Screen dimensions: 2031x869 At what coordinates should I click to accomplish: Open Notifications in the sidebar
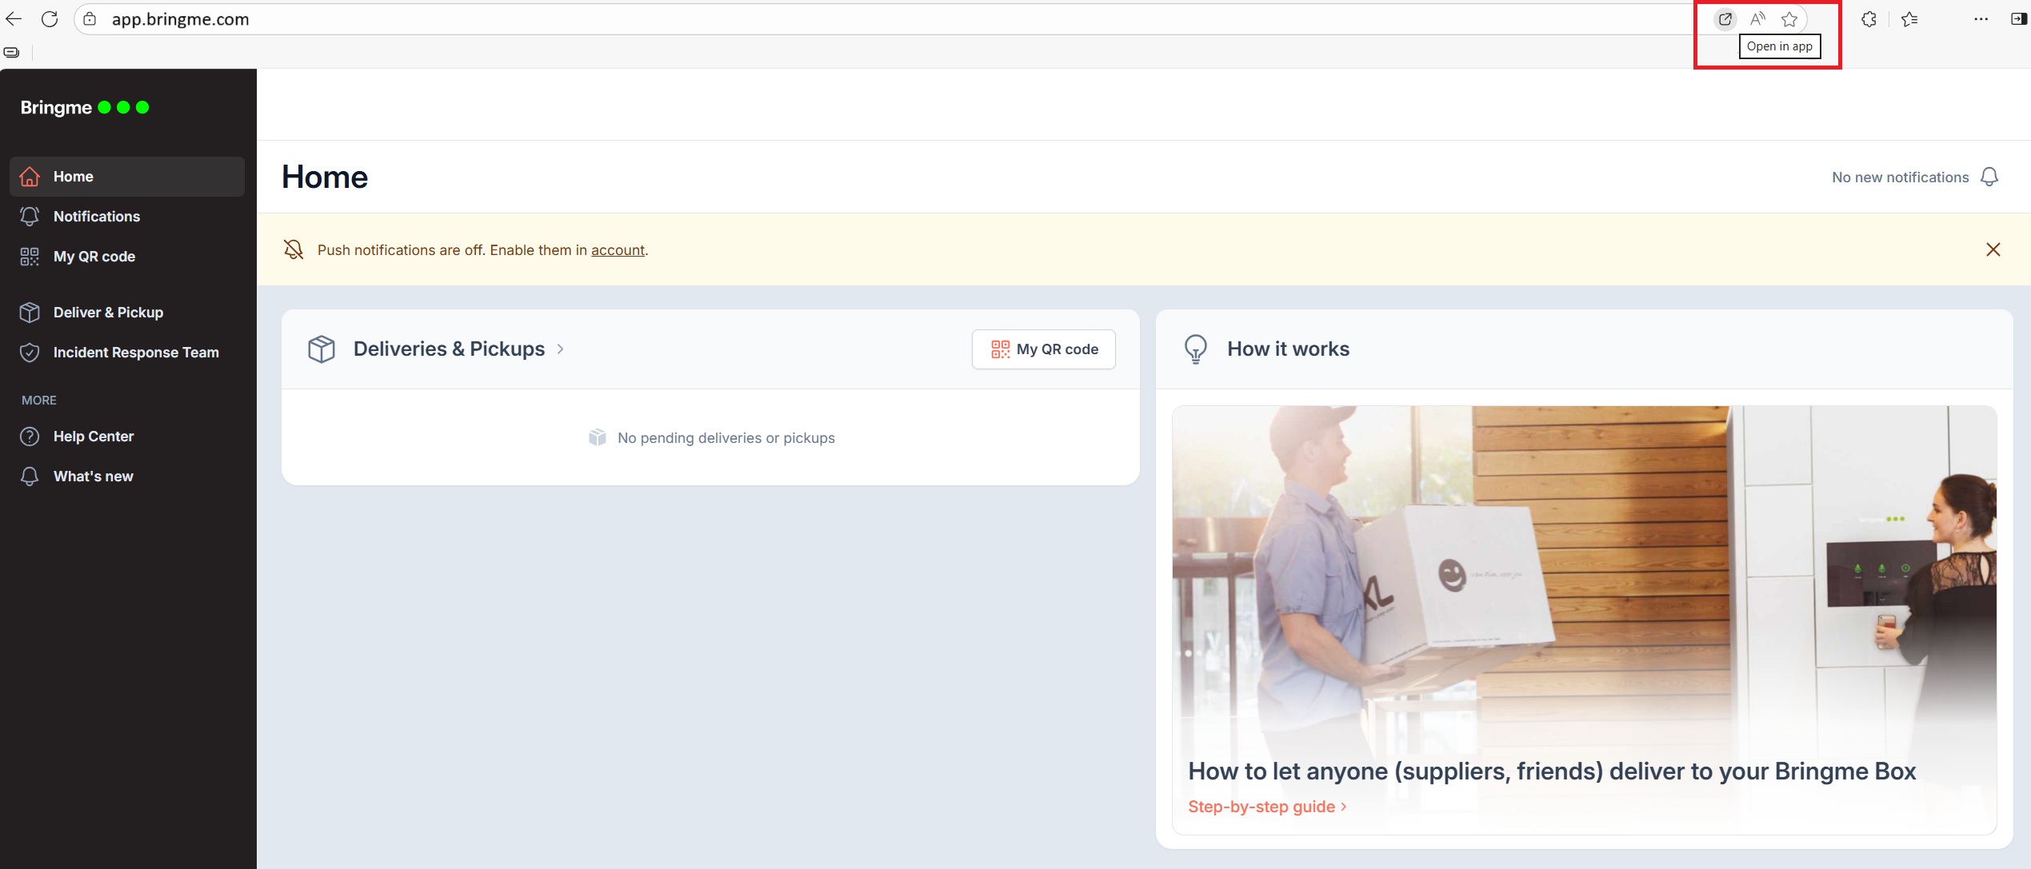[96, 217]
